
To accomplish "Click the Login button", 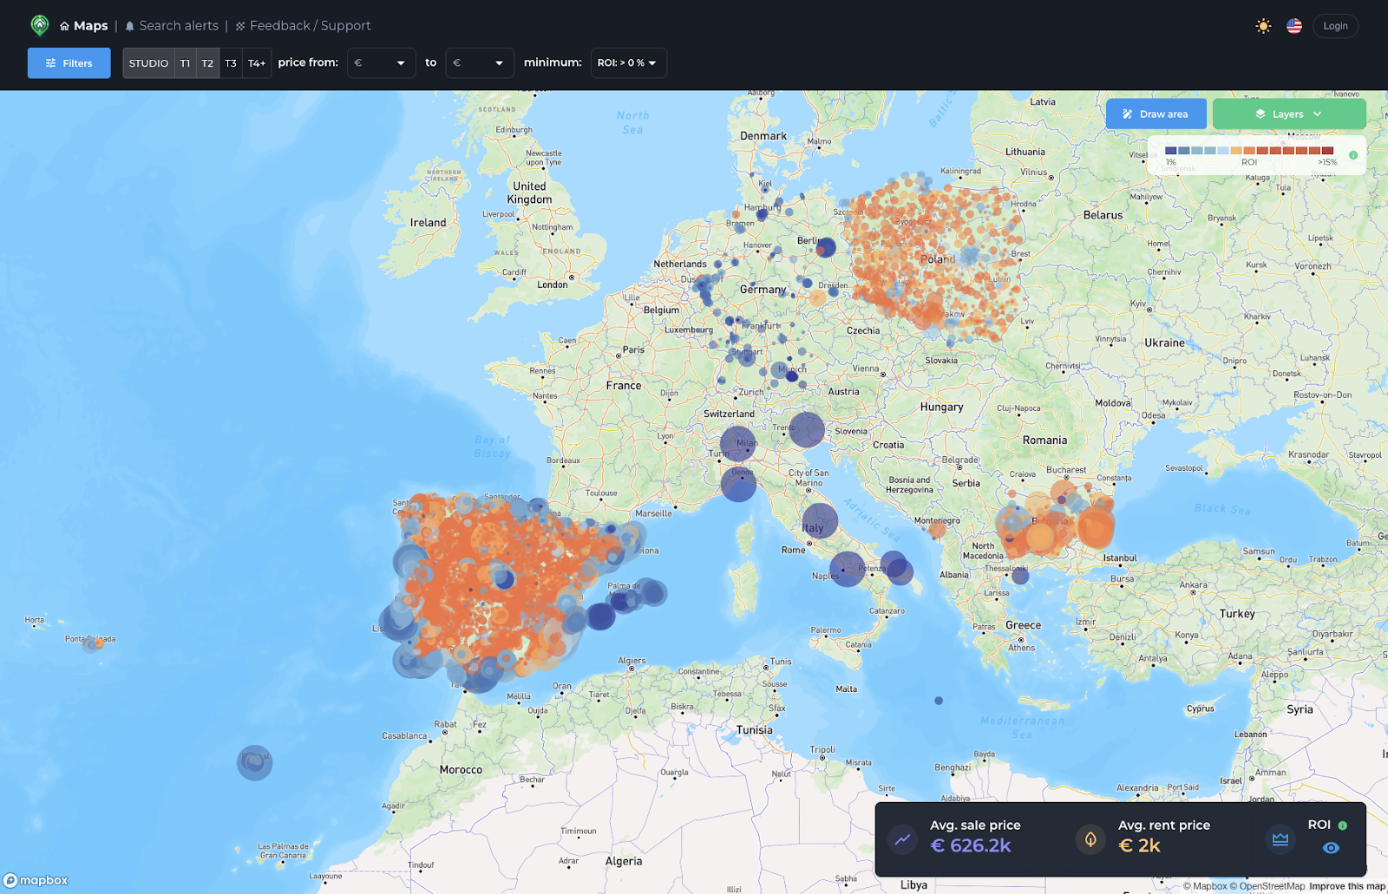I will 1335,26.
